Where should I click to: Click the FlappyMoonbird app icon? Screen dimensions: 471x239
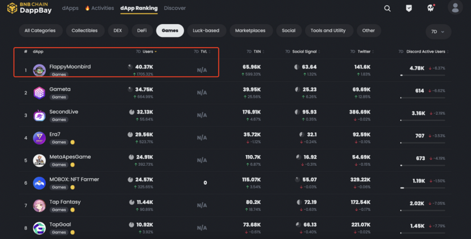coord(39,70)
